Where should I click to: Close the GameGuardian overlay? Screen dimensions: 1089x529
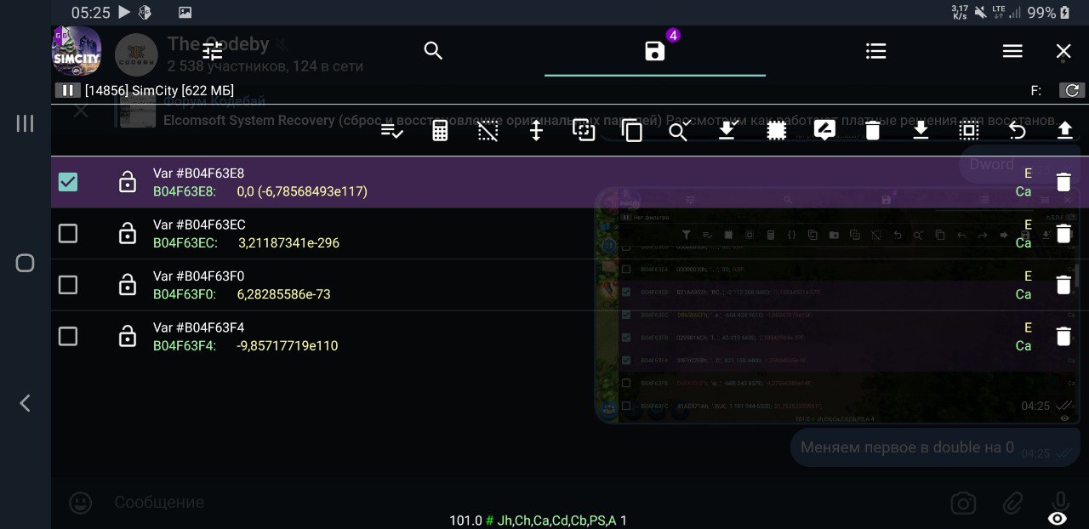point(1063,52)
